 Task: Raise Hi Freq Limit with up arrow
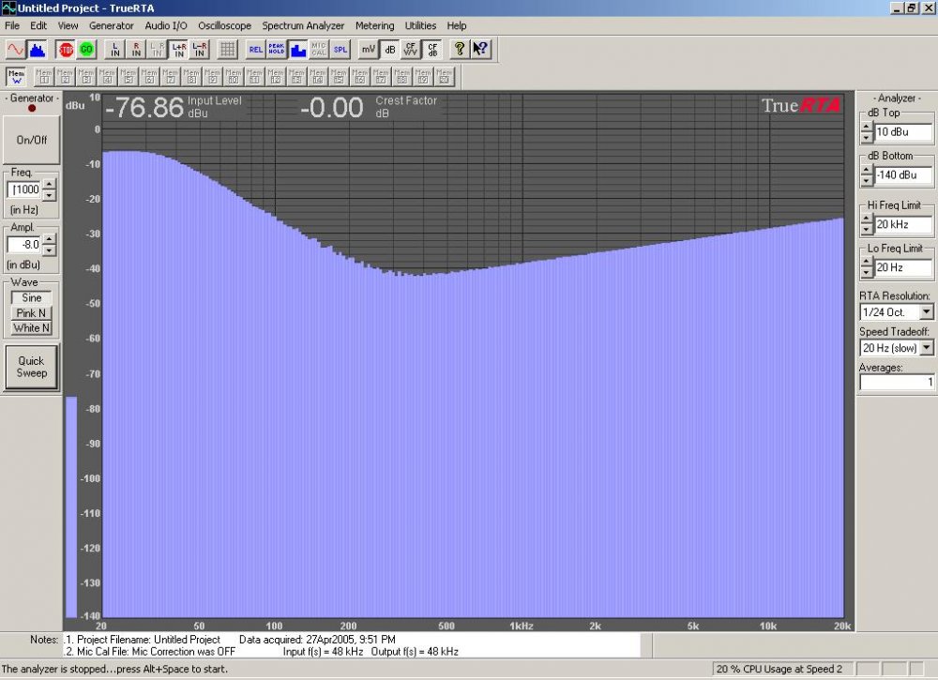tap(867, 219)
